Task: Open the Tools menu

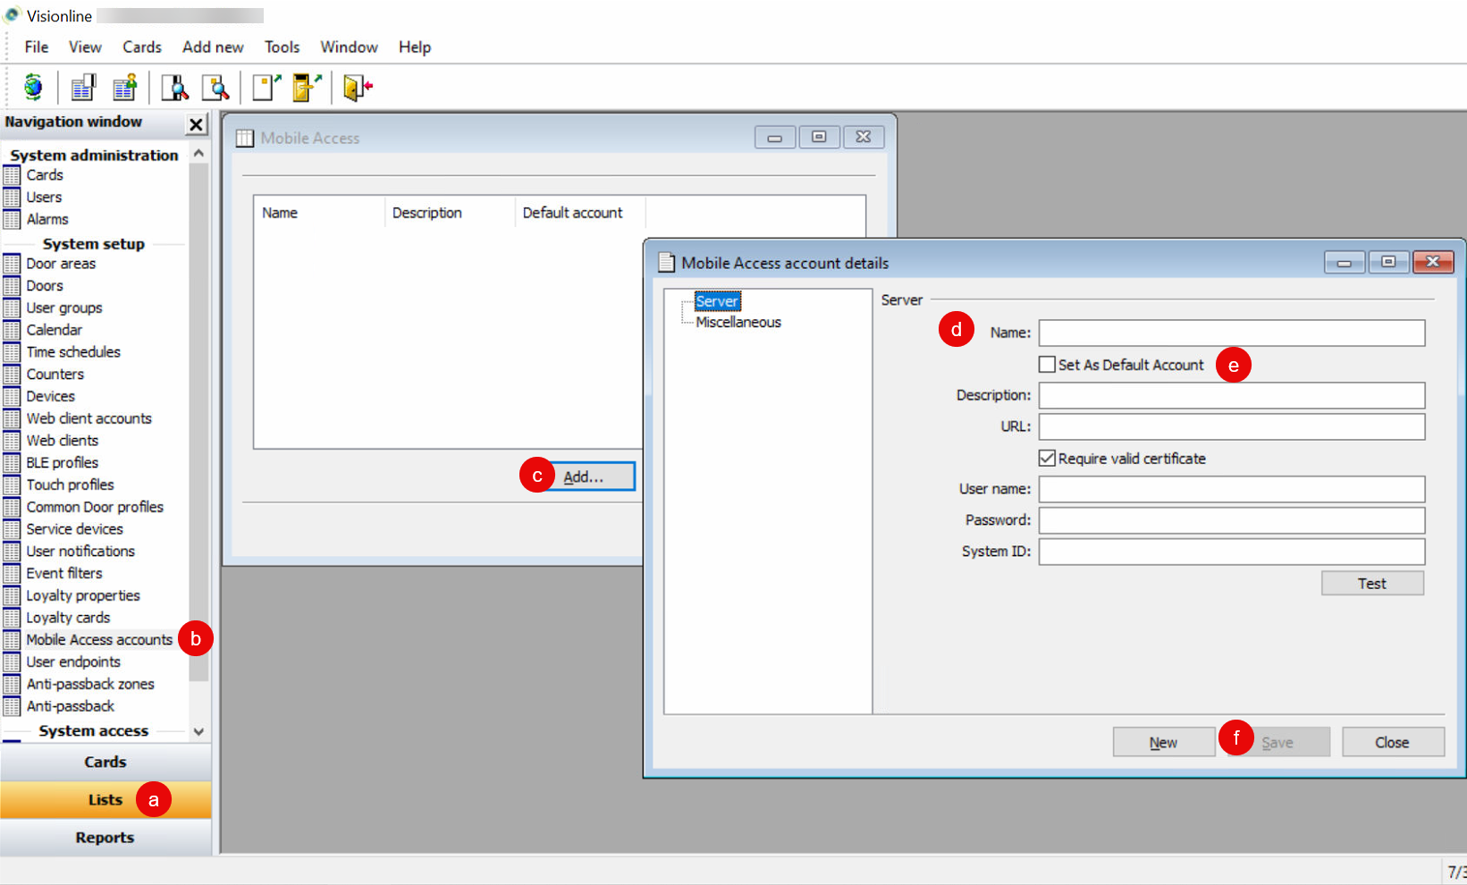Action: coord(282,46)
